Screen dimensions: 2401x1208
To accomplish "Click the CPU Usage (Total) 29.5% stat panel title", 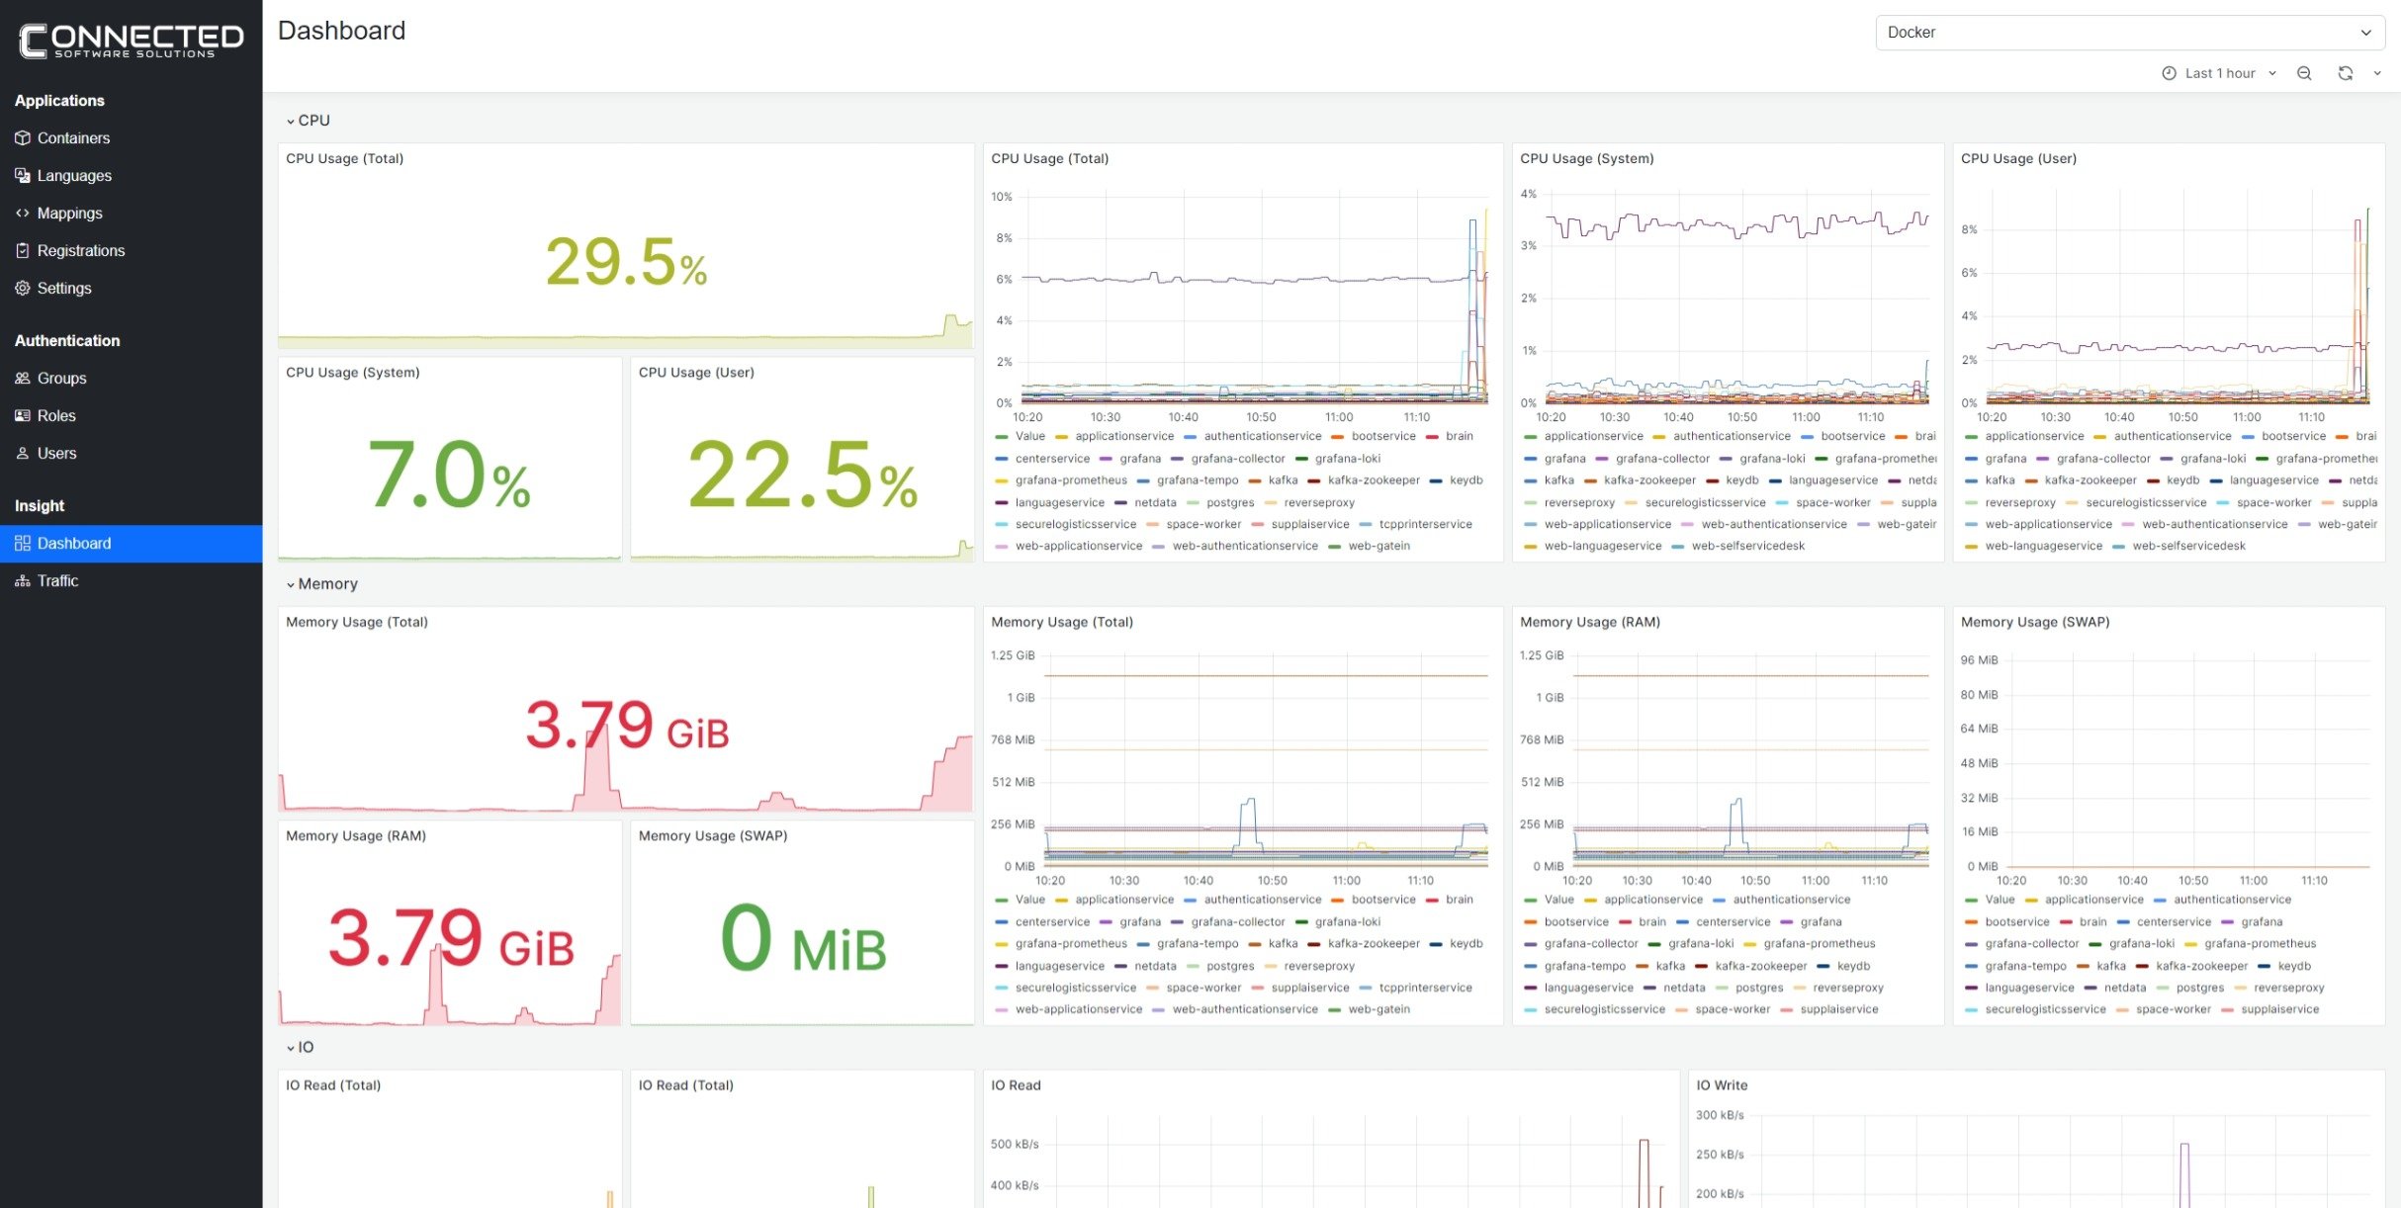I will coord(344,159).
